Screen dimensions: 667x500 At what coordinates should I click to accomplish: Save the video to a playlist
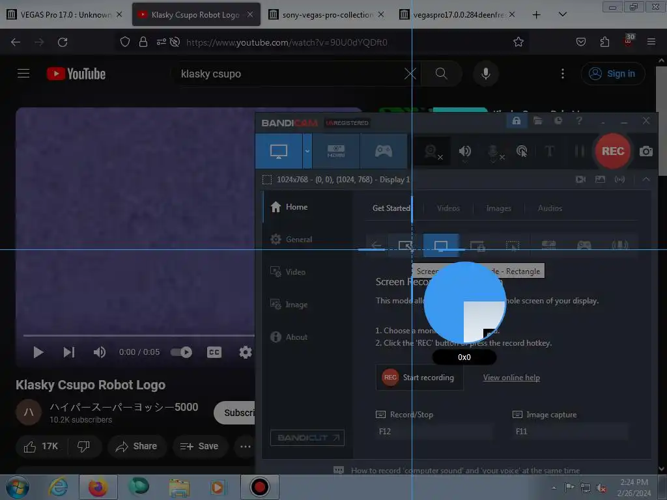pos(199,447)
